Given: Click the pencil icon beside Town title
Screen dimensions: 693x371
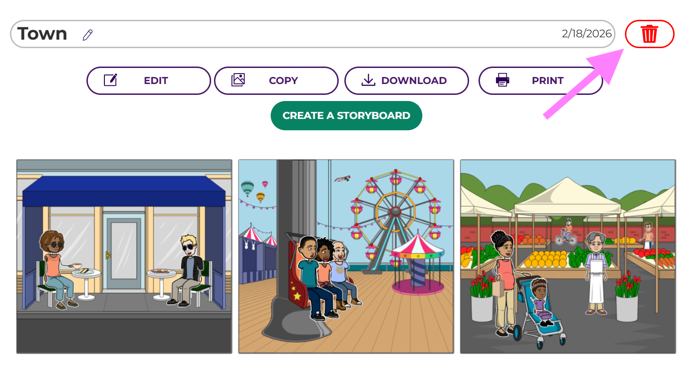Looking at the screenshot, I should pos(87,35).
